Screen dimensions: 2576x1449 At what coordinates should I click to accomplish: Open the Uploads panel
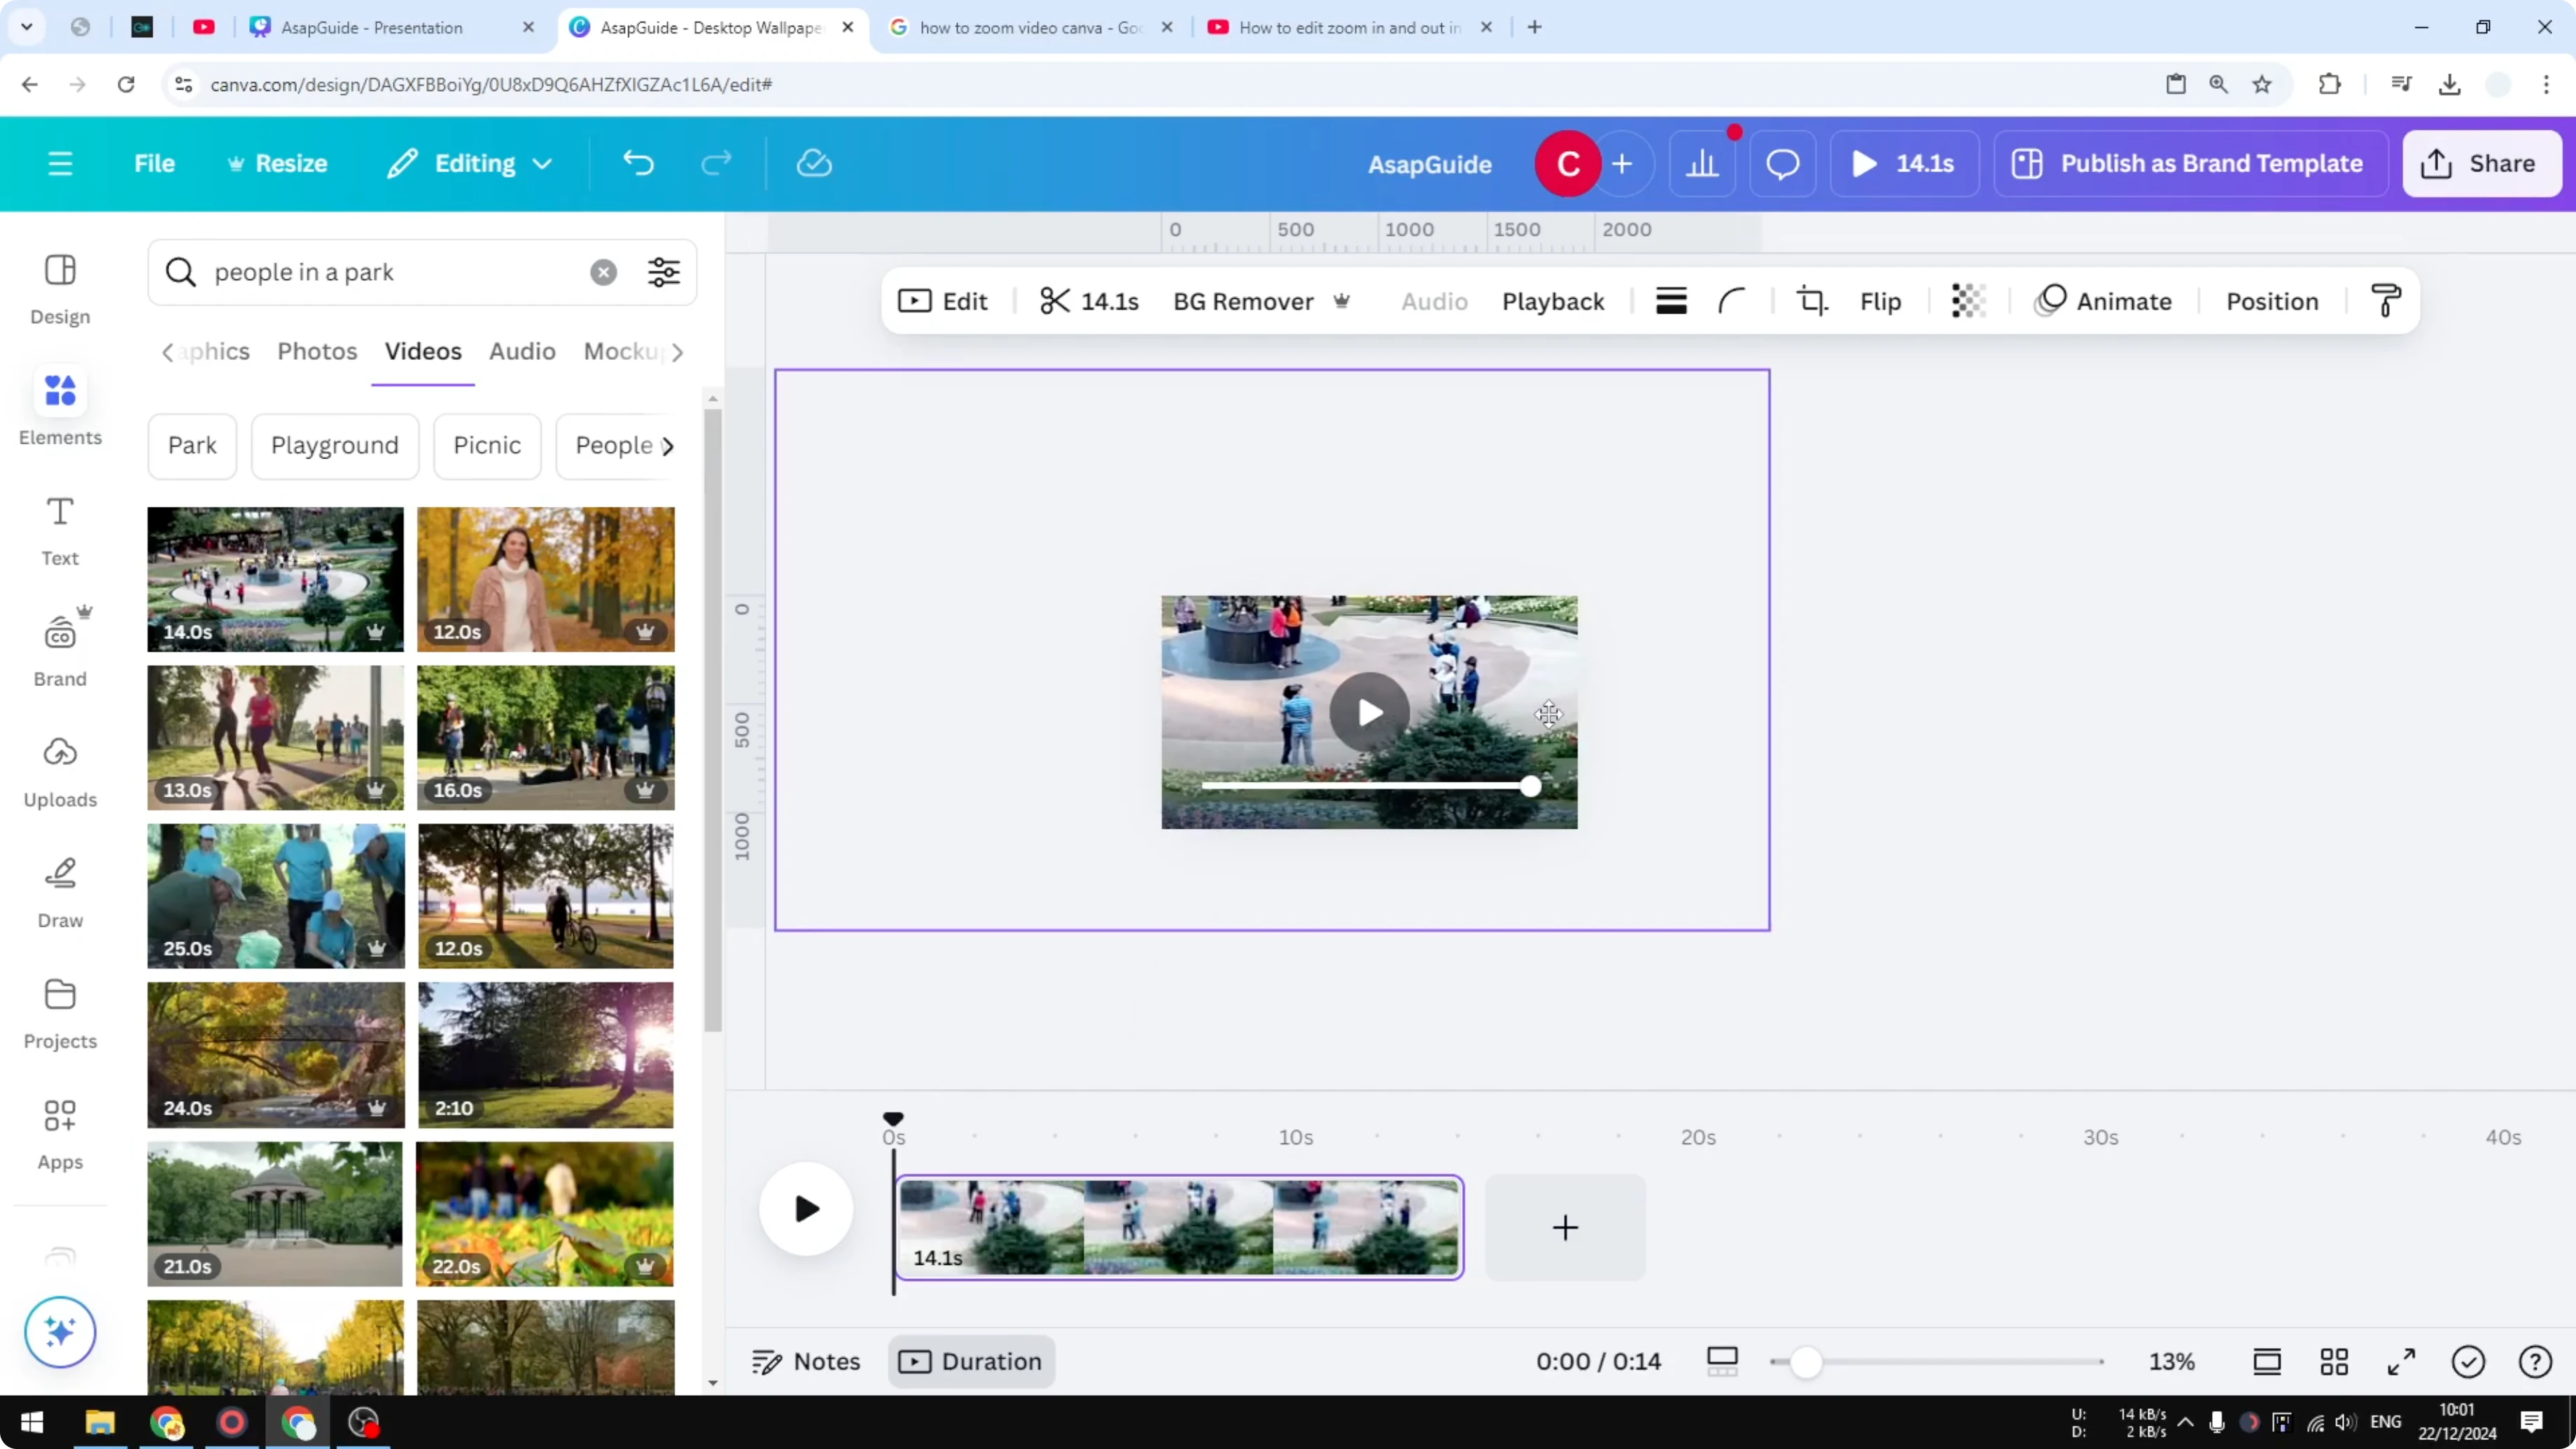tap(59, 769)
